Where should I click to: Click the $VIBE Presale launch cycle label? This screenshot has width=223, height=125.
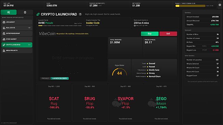pos(46,23)
